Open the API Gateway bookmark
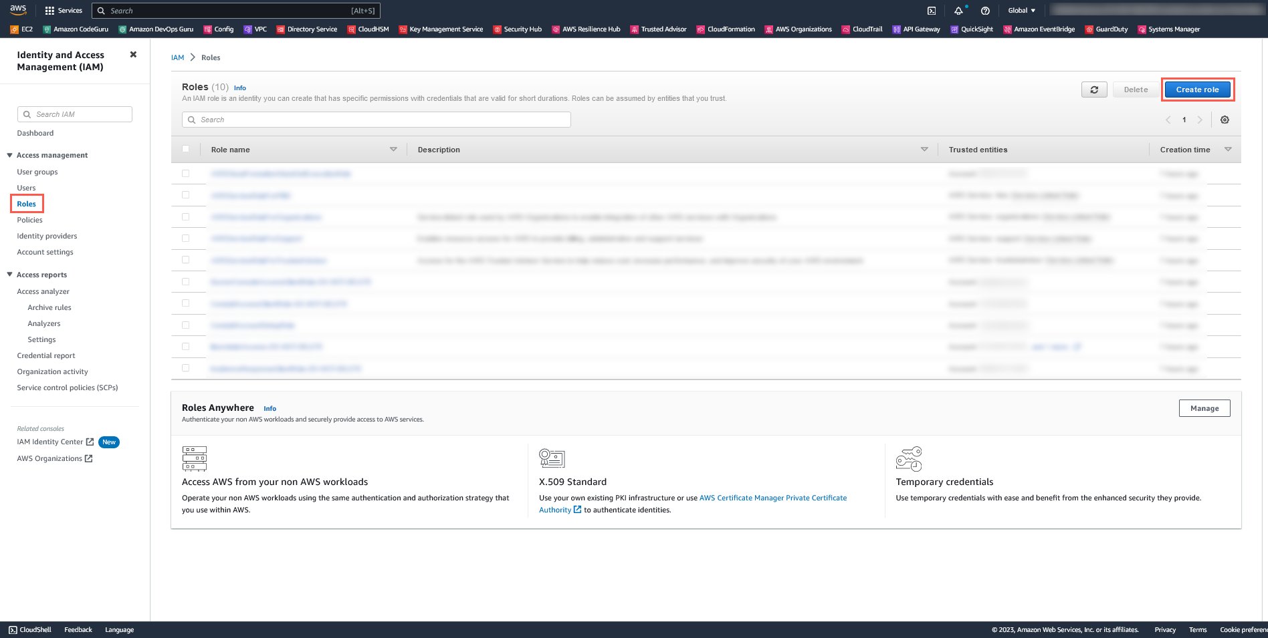This screenshot has height=638, width=1268. [x=916, y=29]
